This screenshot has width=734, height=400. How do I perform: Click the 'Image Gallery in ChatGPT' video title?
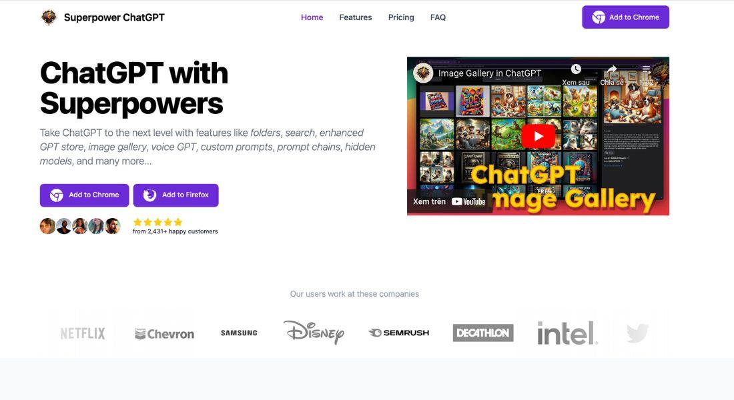point(490,73)
